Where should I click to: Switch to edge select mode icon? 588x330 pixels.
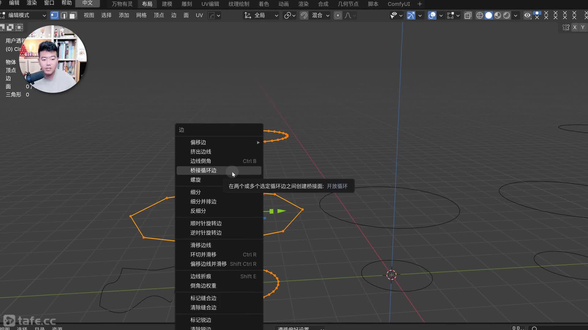(x=64, y=15)
